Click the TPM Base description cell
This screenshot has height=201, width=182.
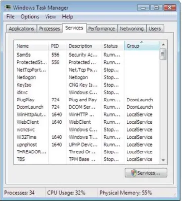click(x=82, y=159)
